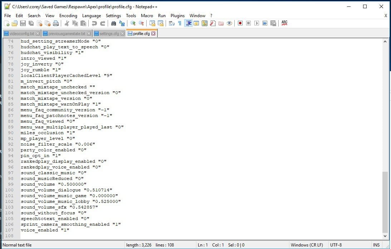
Task: Click the Windows (CR LF) status bar field
Action: 307,245
